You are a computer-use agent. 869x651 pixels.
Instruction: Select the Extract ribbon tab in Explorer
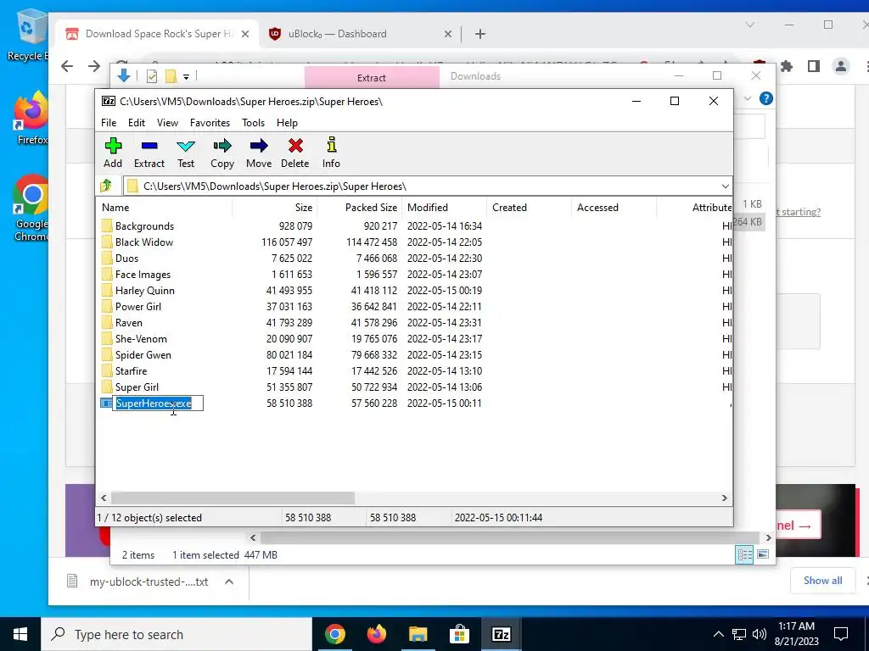click(x=372, y=77)
